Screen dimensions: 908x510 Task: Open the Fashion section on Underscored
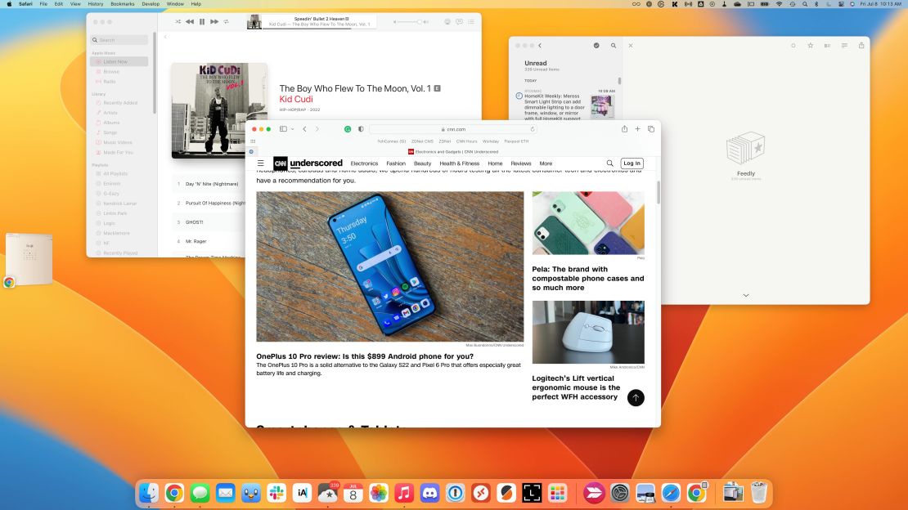click(396, 163)
